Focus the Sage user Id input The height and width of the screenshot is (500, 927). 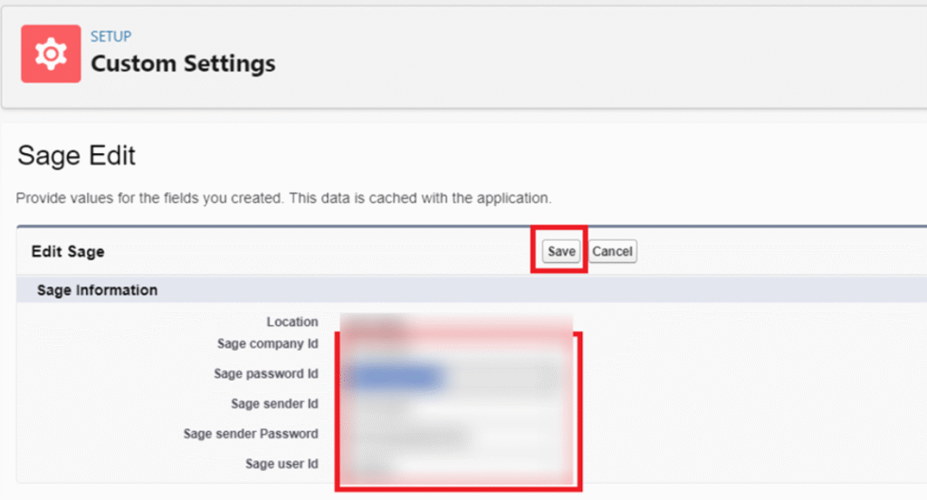coord(453,466)
